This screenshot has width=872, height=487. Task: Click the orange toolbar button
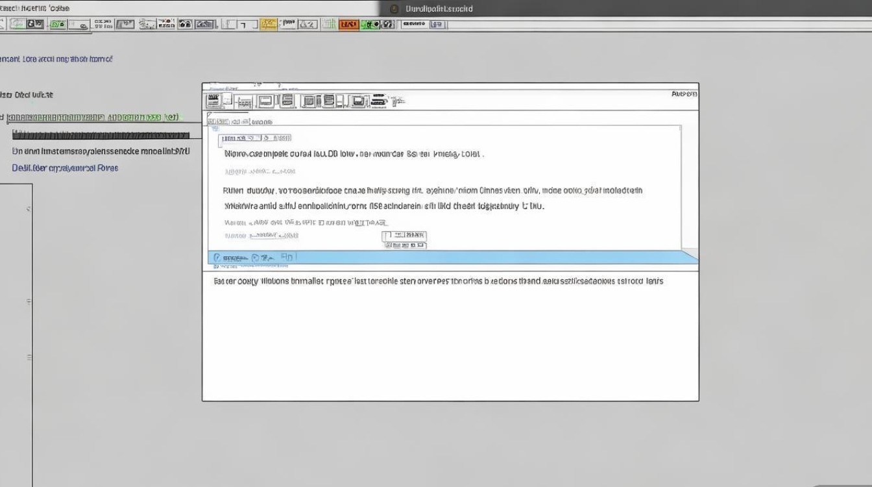click(x=348, y=25)
